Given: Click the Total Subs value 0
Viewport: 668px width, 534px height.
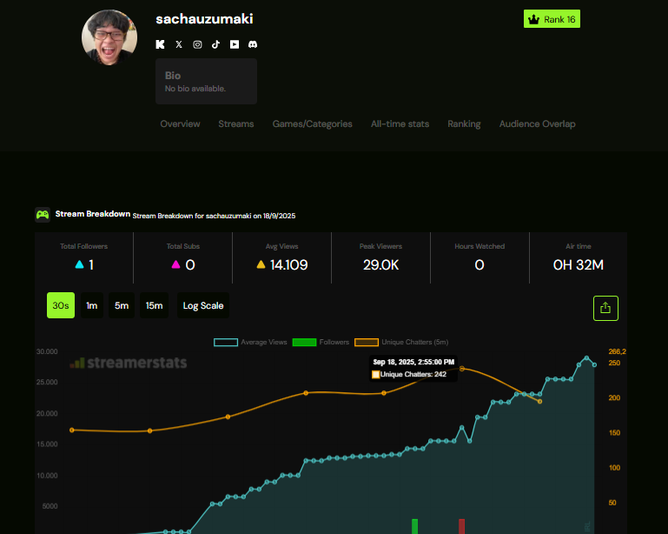Looking at the screenshot, I should tap(190, 265).
